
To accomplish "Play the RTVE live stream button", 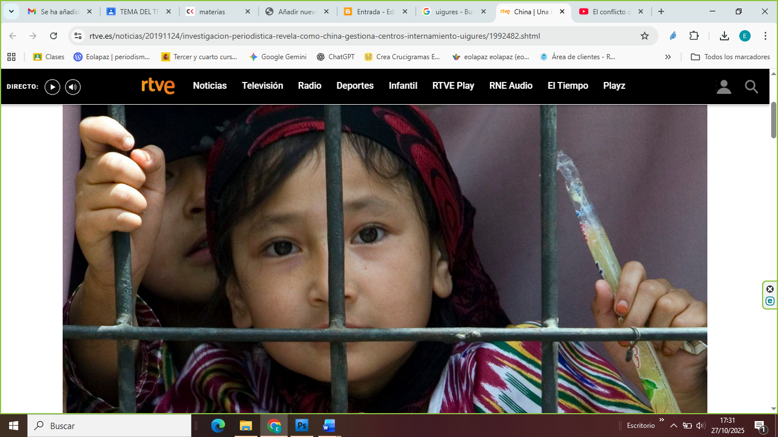I will point(52,86).
